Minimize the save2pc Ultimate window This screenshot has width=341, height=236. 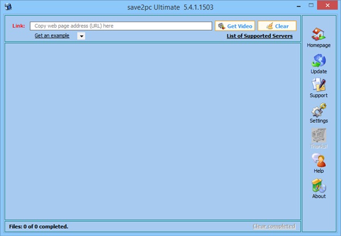tap(299, 6)
